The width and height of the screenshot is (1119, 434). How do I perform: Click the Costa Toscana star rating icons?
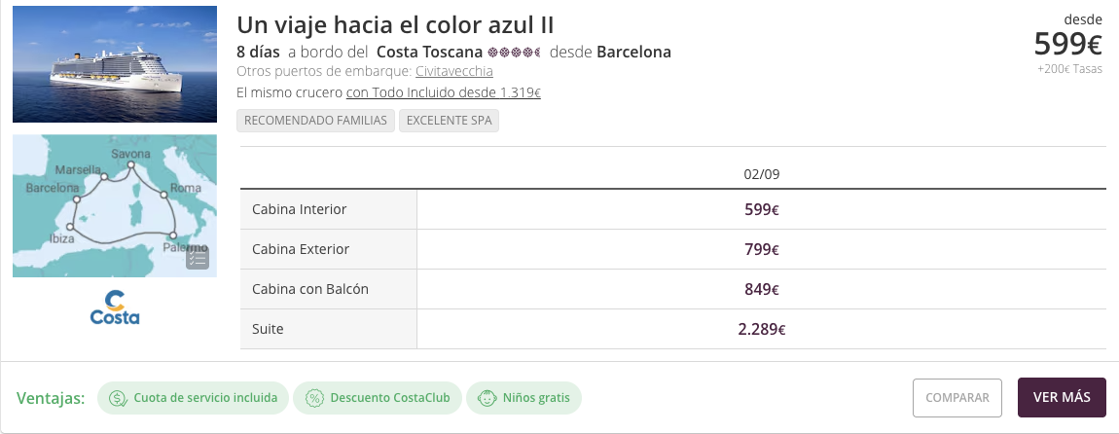coord(514,53)
